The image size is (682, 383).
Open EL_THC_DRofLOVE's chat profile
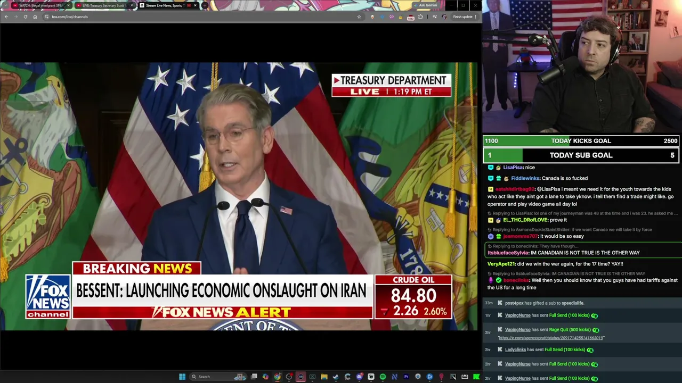pos(525,220)
